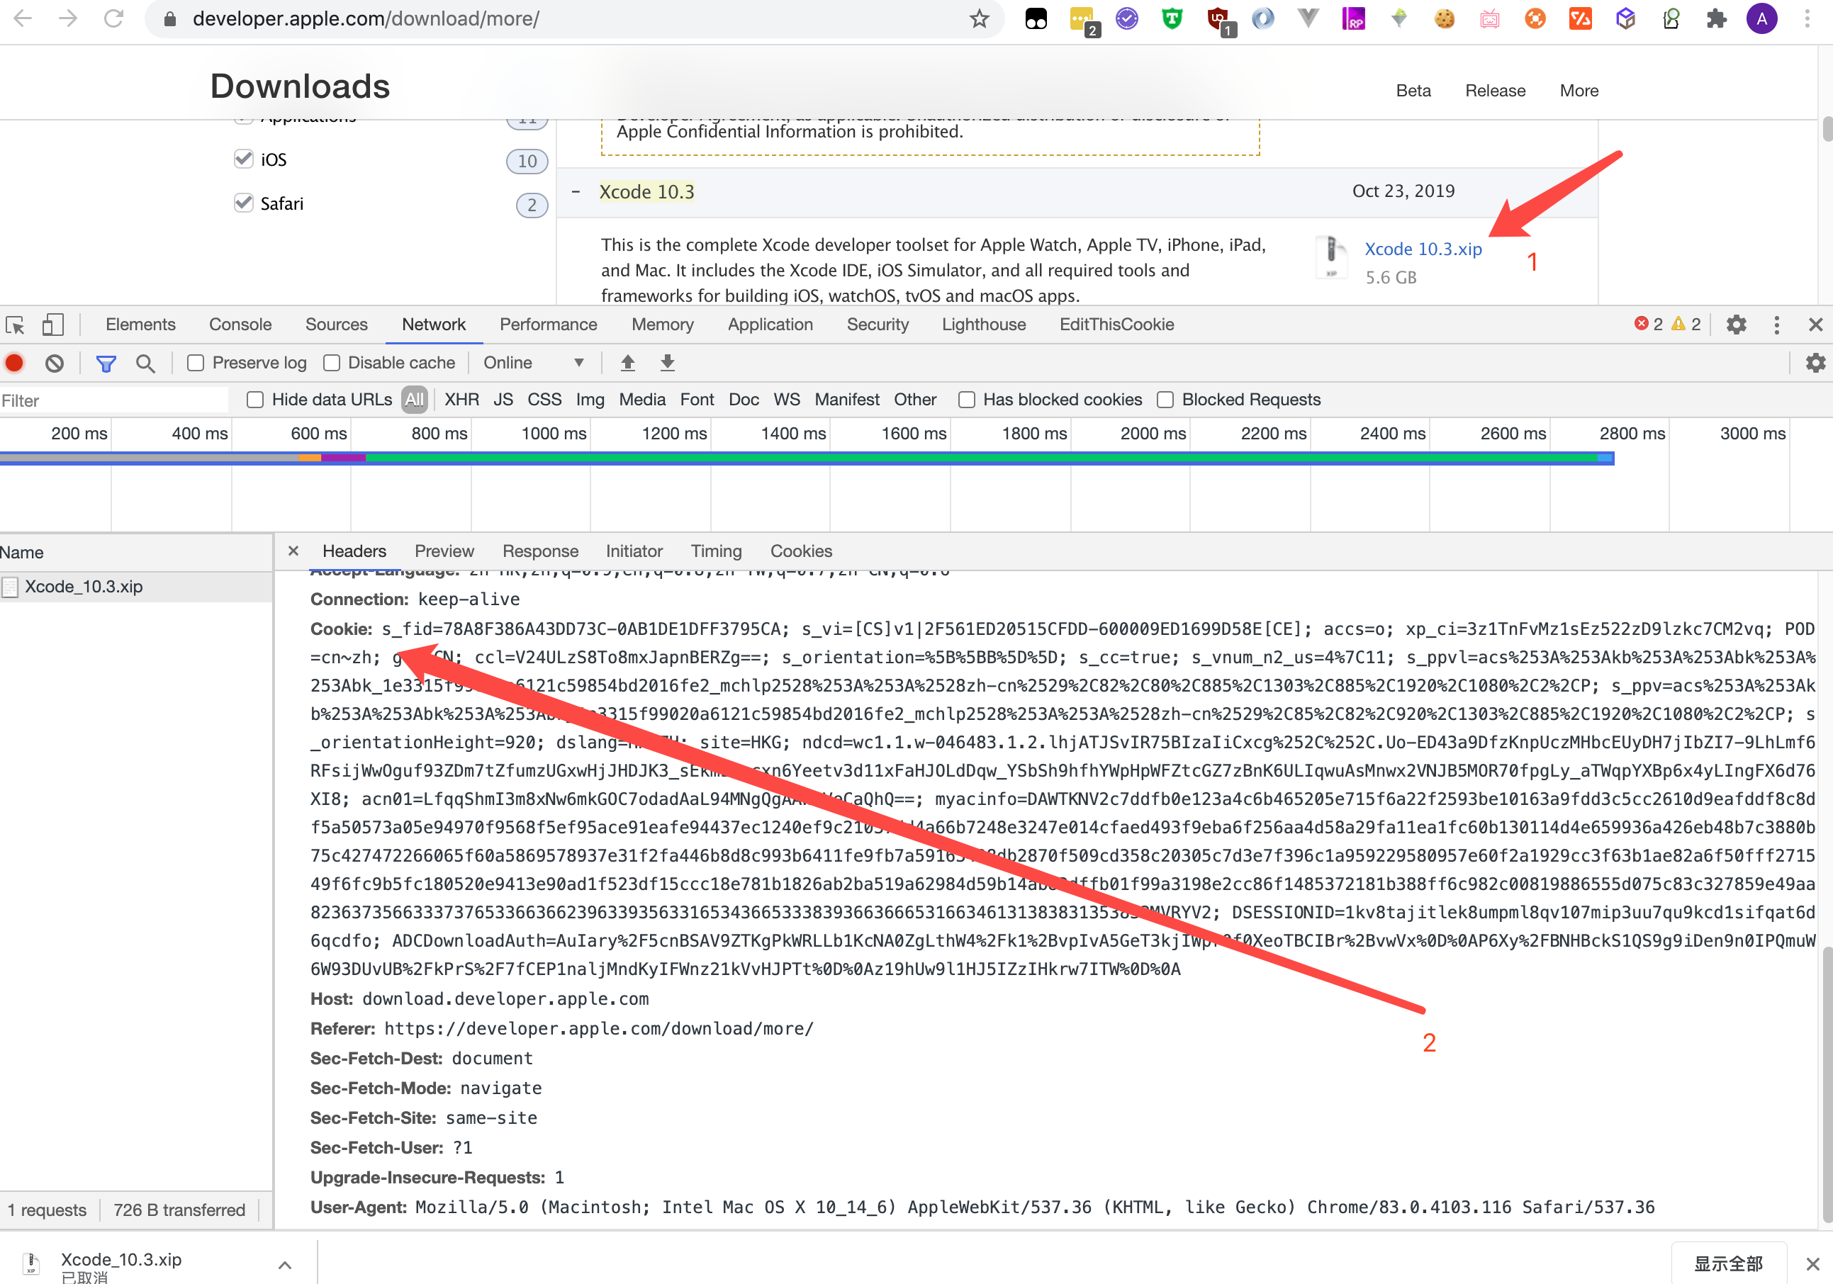
Task: Enable the Preserve log checkbox
Action: pyautogui.click(x=196, y=363)
